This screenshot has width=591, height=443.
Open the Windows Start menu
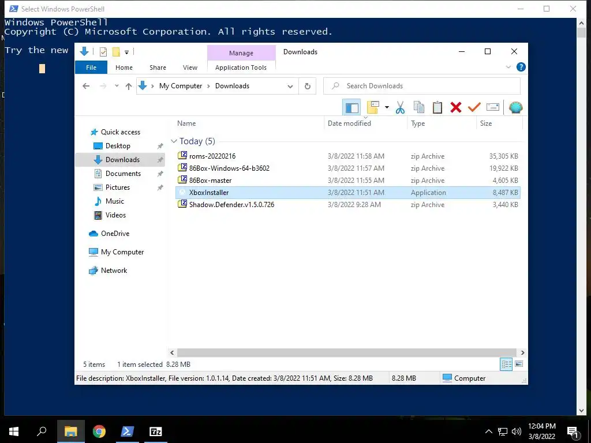(x=14, y=431)
